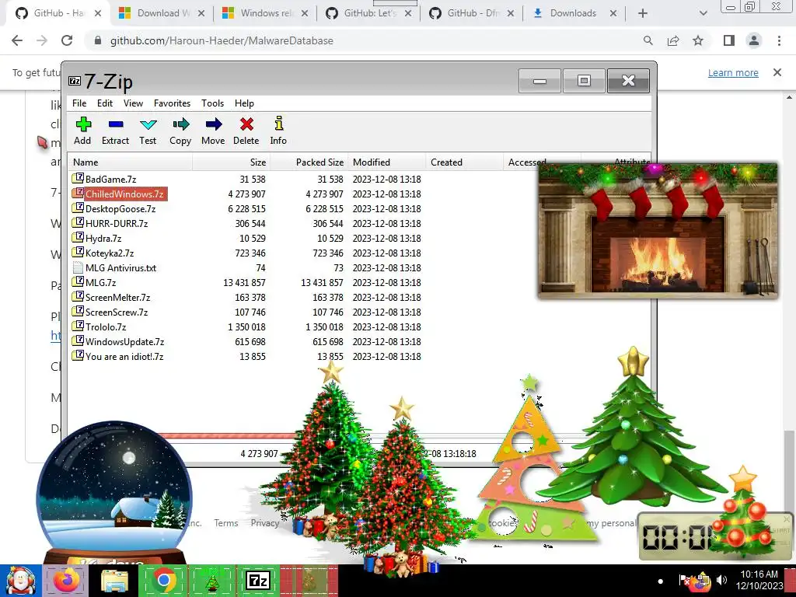
Task: Sort by Modified column header
Action: tap(387, 162)
